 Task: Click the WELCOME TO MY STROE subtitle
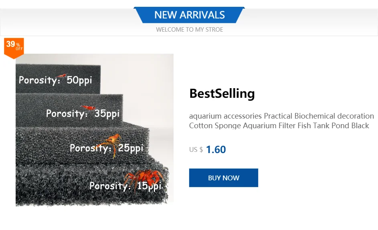(189, 30)
